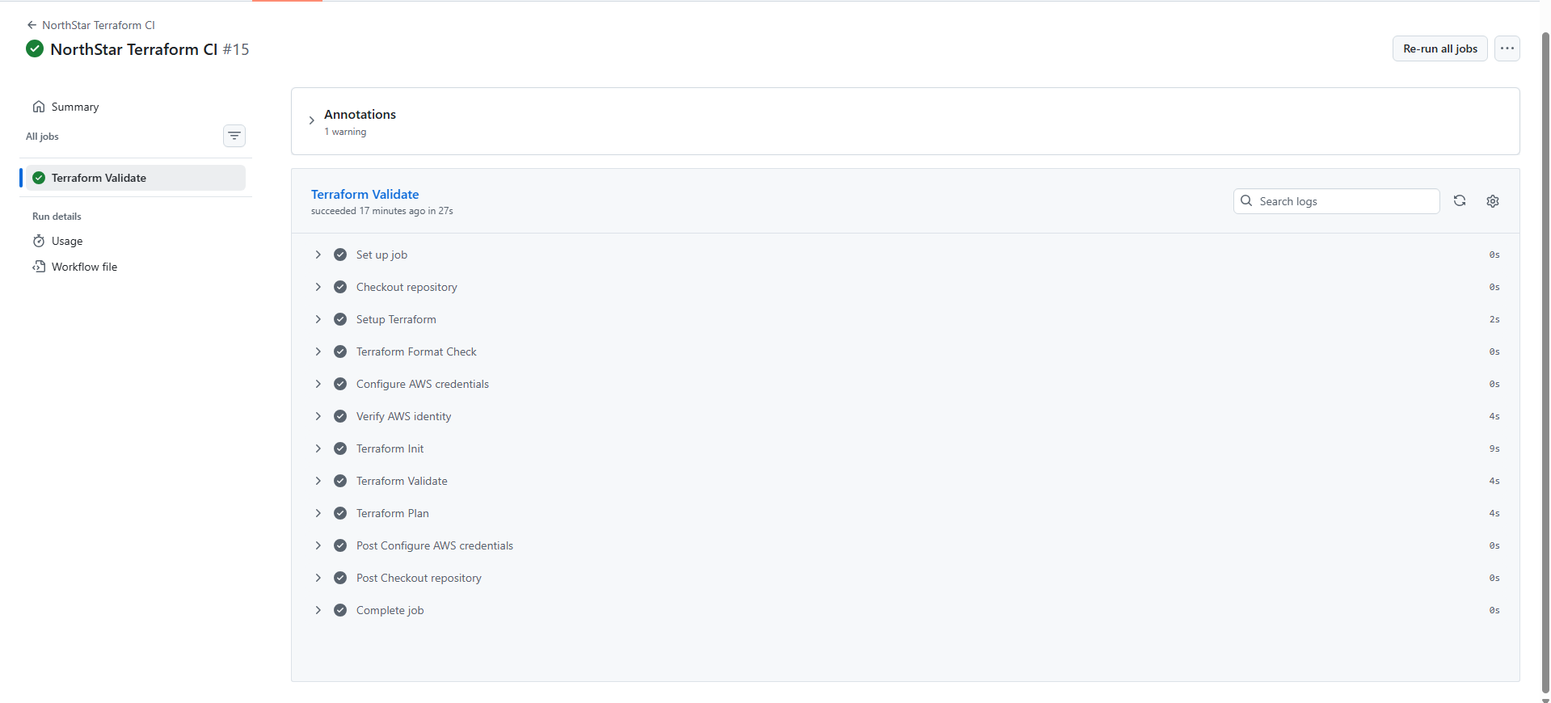The image size is (1551, 703).
Task: Expand the Verify AWS identity step chevron
Action: click(318, 416)
